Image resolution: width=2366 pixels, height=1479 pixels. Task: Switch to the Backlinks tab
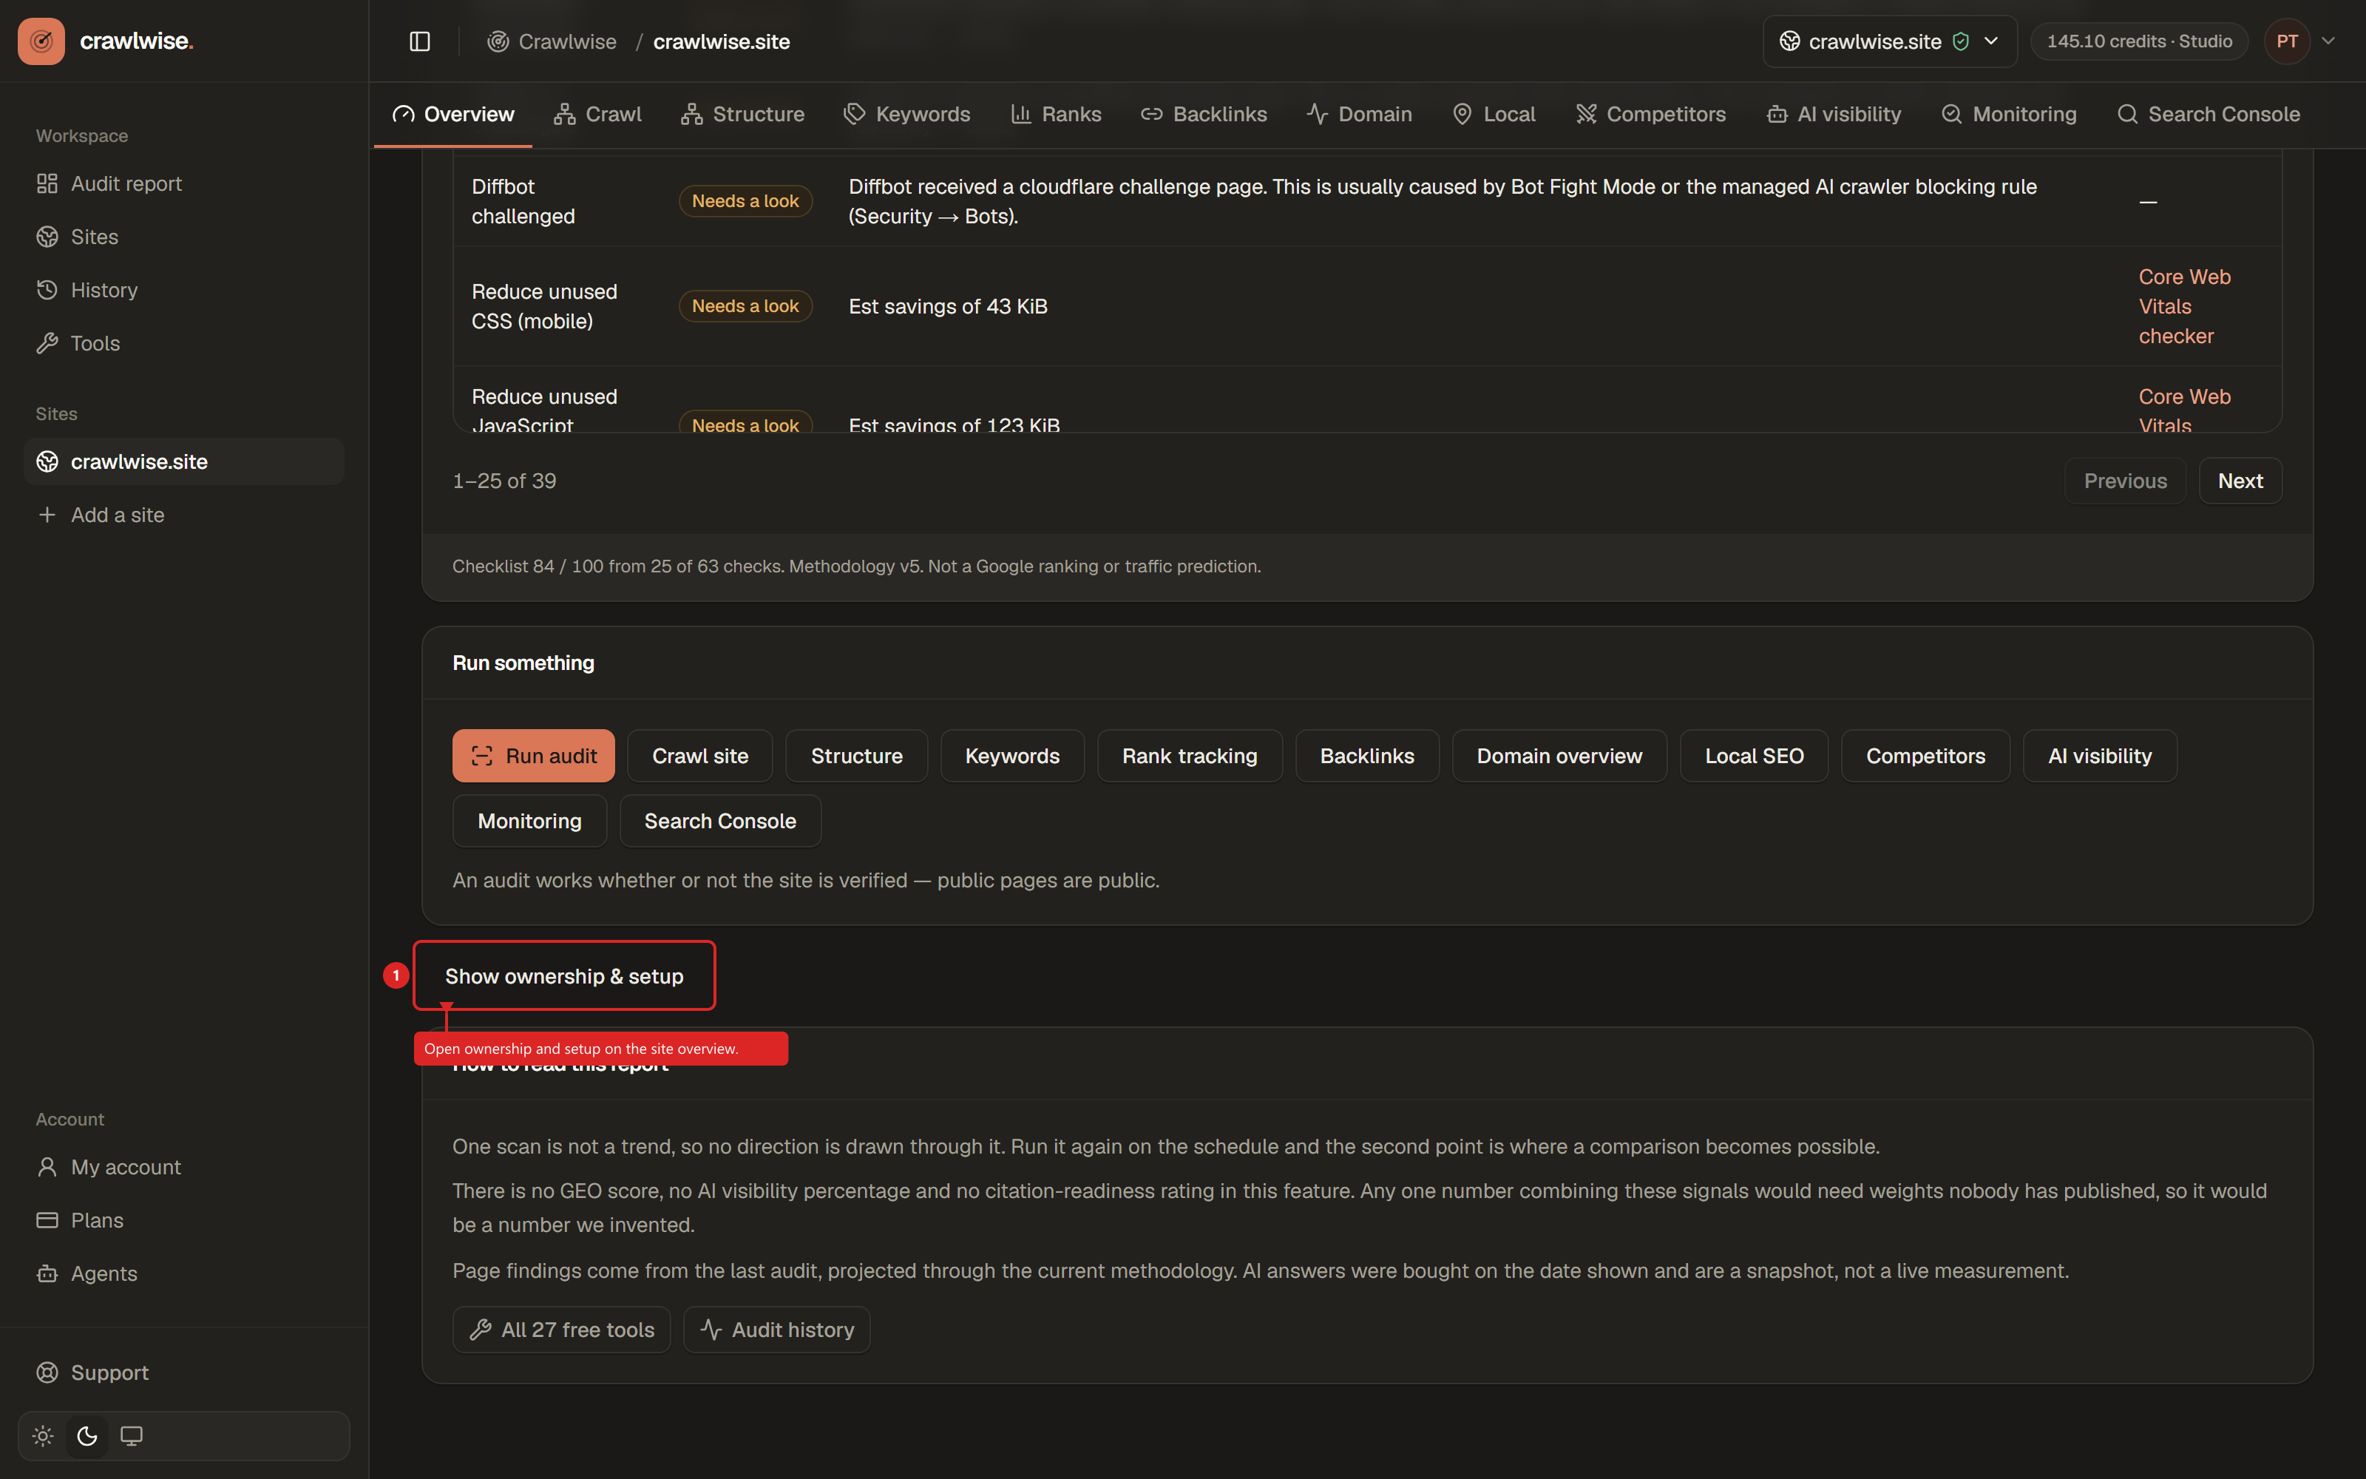point(1204,115)
